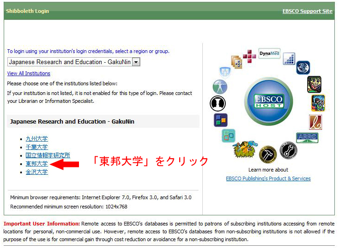The image size is (339, 249).
Task: Select 国立情報学研究所 institution link
Action: (x=48, y=155)
